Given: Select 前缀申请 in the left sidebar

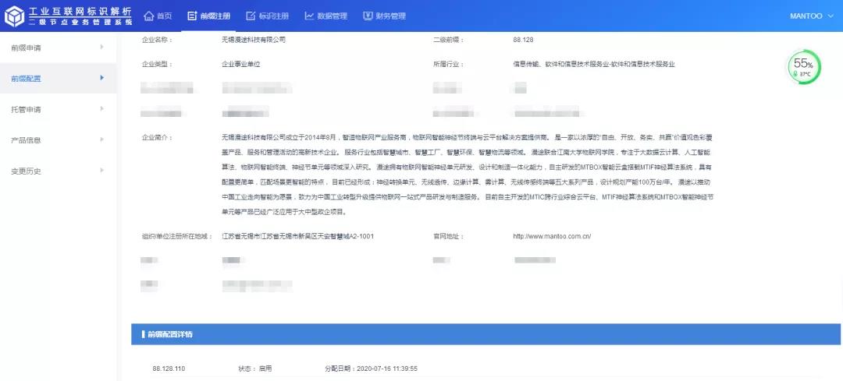Looking at the screenshot, I should pos(26,48).
